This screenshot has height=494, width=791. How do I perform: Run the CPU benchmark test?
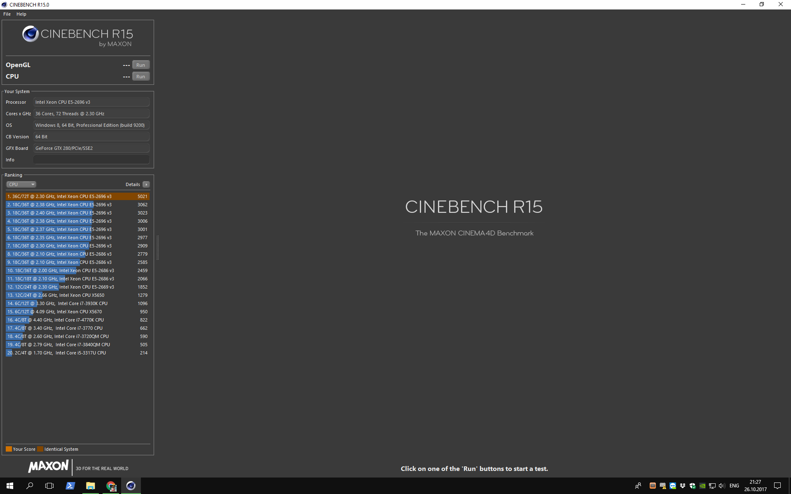140,77
